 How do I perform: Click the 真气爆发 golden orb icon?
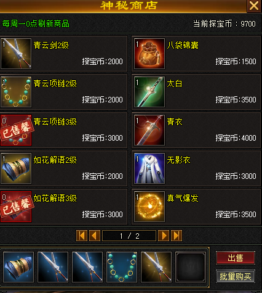click(149, 207)
